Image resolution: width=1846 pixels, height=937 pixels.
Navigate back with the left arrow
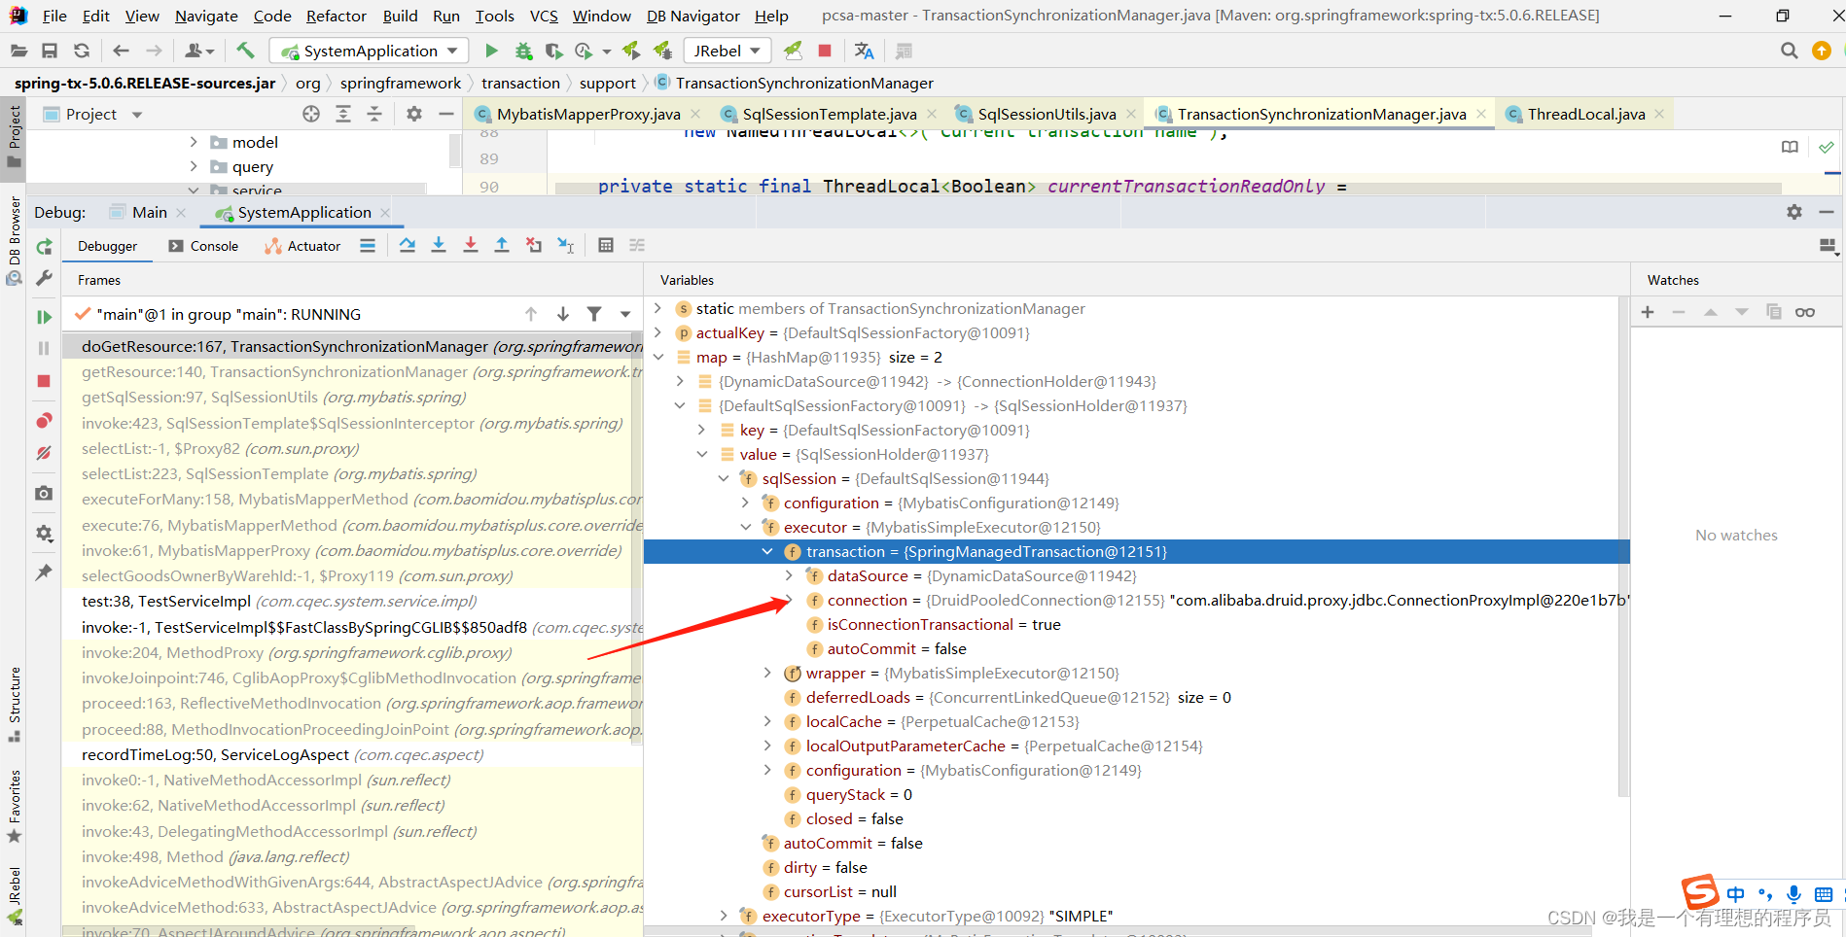[121, 51]
